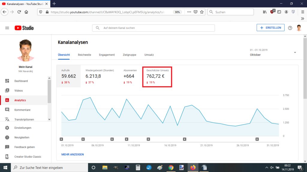Select the Abonnenten metric card
The width and height of the screenshot is (307, 172).
coord(130,76)
